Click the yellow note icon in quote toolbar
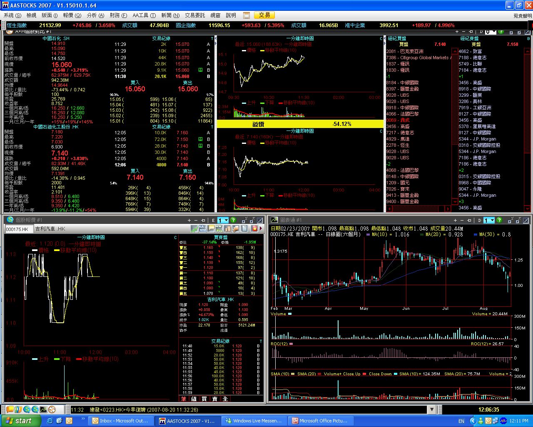 click(x=211, y=229)
